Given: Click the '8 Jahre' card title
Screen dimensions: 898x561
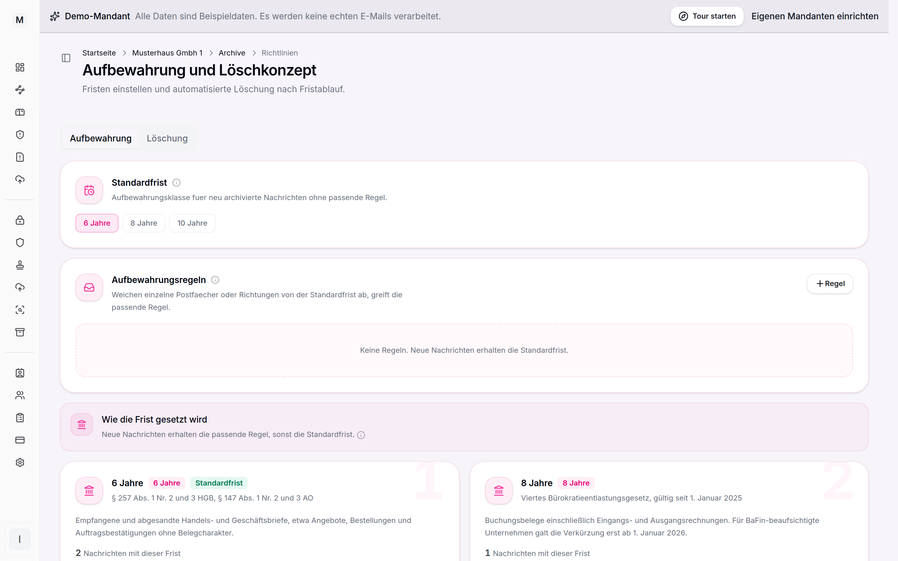Looking at the screenshot, I should (537, 483).
